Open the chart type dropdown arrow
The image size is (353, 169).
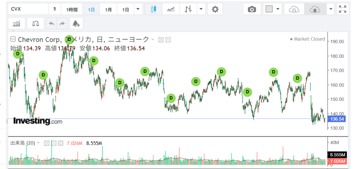pyautogui.click(x=201, y=9)
